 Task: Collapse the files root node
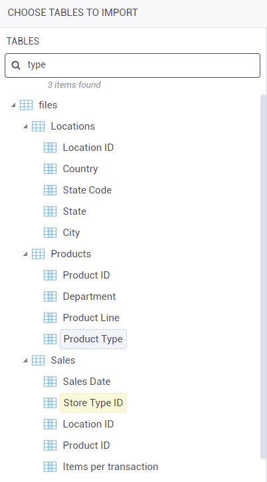tap(13, 105)
